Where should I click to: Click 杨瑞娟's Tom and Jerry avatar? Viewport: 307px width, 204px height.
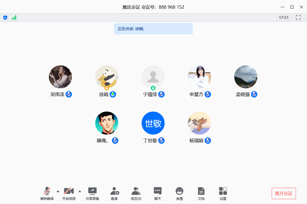pos(199,123)
